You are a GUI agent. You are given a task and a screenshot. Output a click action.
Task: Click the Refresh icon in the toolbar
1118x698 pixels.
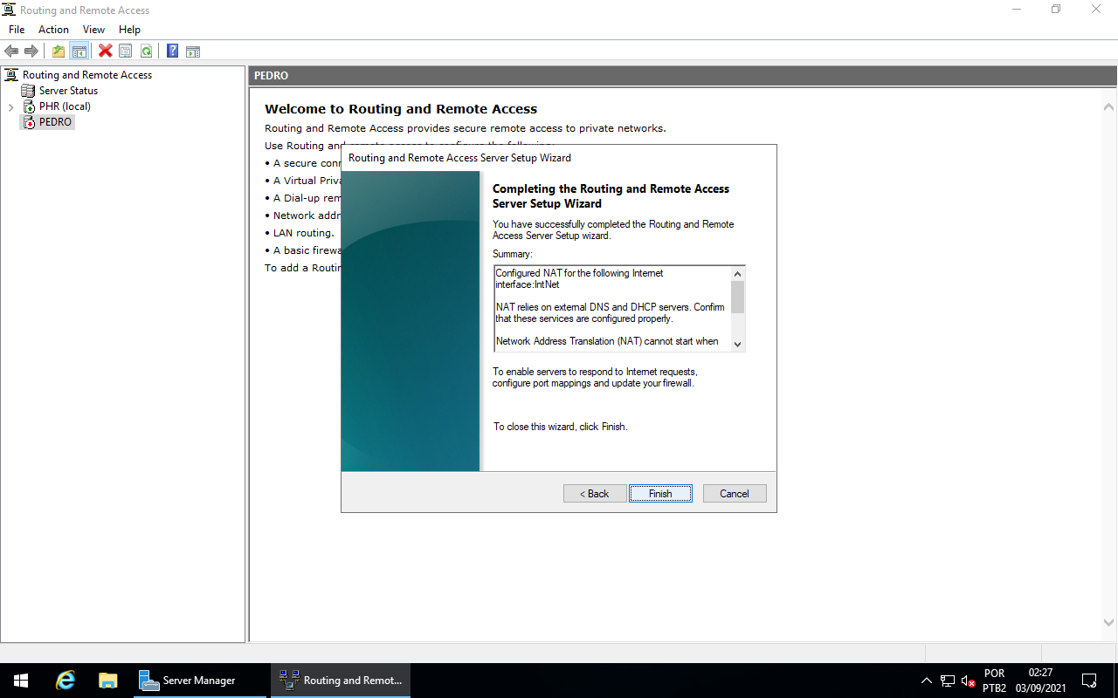tap(146, 51)
